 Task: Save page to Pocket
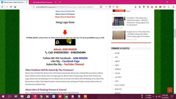(x=110, y=7)
